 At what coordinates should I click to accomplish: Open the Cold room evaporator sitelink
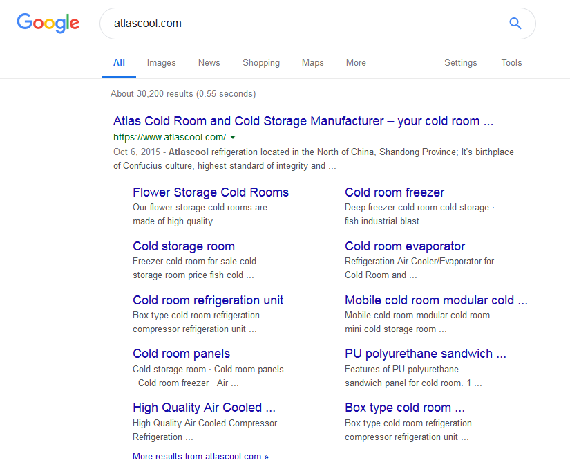(405, 246)
